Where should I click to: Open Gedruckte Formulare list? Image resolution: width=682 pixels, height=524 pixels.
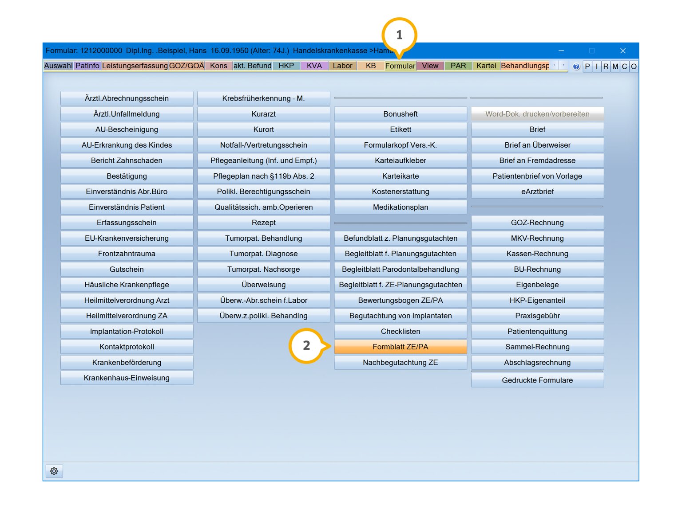[537, 380]
